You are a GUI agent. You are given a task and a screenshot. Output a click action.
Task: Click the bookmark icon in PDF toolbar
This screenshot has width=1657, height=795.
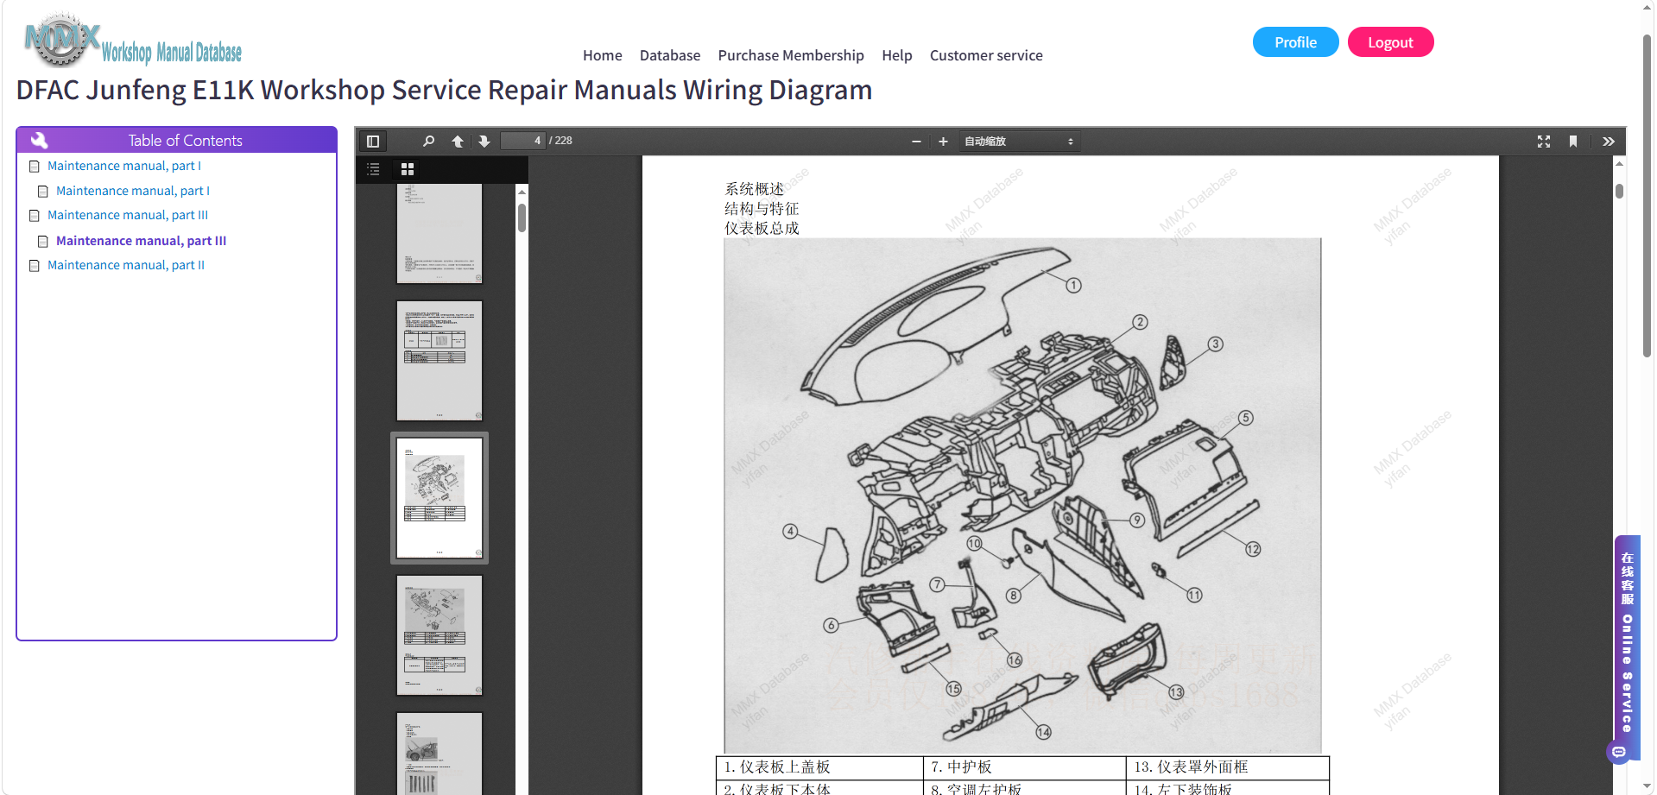click(1573, 142)
